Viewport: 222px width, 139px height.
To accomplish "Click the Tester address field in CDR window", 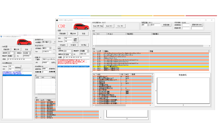I will [68, 41].
